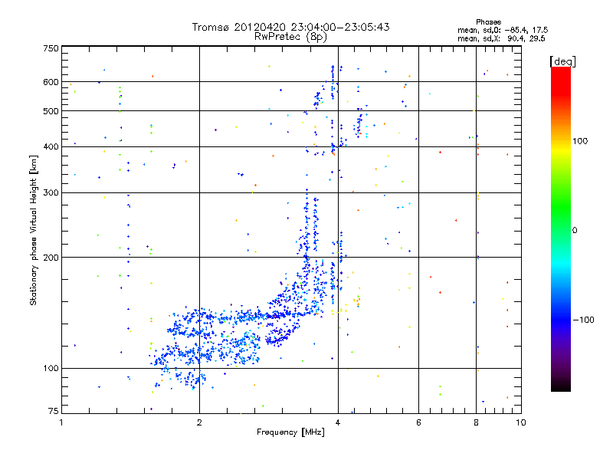Click the '0' colorbar tick label

click(575, 231)
